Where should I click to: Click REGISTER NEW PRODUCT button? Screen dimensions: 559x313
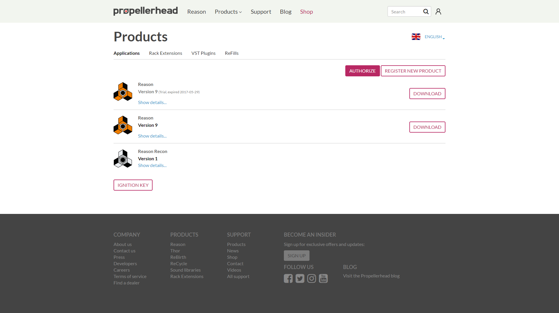[x=413, y=71]
